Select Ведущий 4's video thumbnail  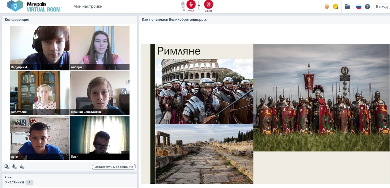pyautogui.click(x=40, y=48)
